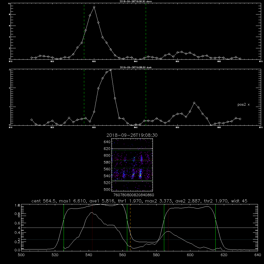264x264 pixels.
Task: Click the '560' label on bottom plot x-axis
Action: [x=122, y=255]
